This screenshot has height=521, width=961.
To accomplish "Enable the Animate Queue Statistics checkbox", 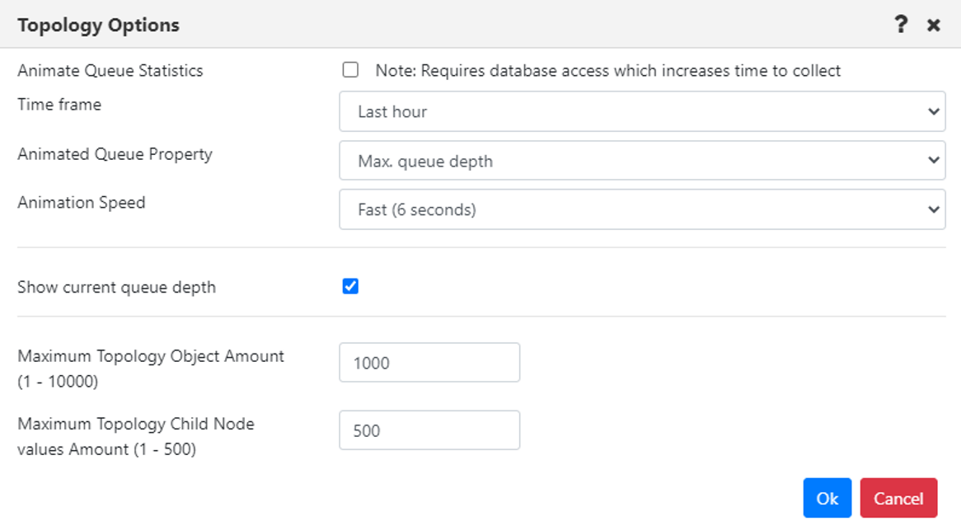I will [350, 70].
